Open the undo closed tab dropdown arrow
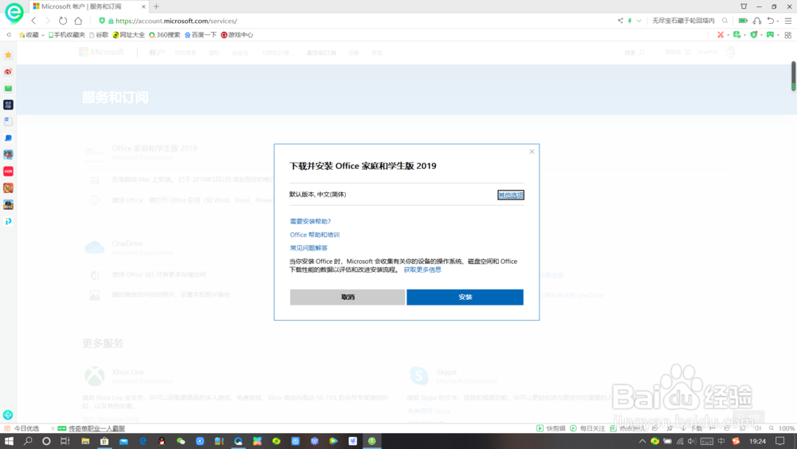Image resolution: width=797 pixels, height=449 pixels. coord(778,22)
